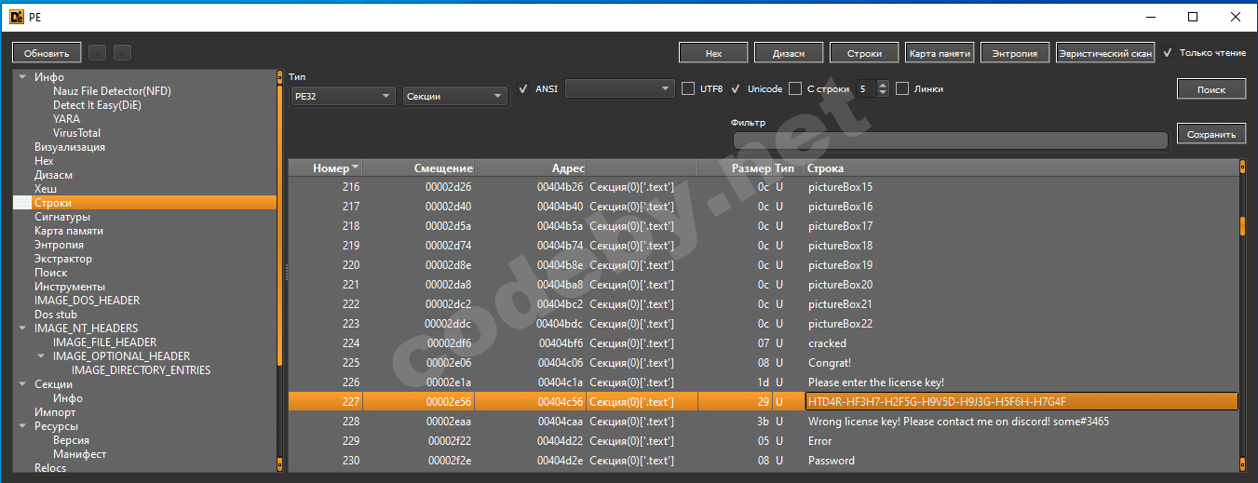
Task: Enable the С строки checkbox
Action: [x=795, y=89]
